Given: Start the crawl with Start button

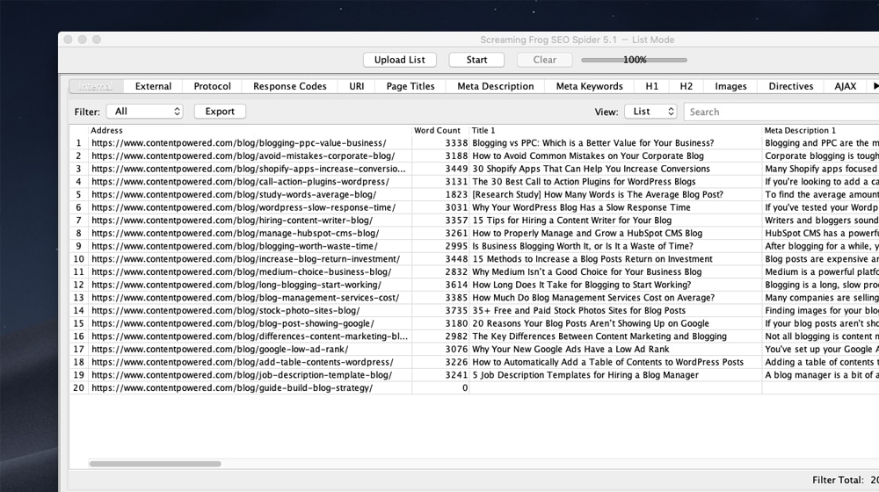Looking at the screenshot, I should pos(476,60).
